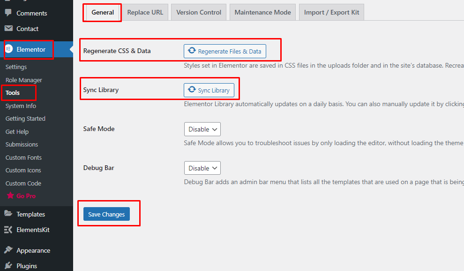The height and width of the screenshot is (271, 464).
Task: Open the Version Control tab
Action: (199, 13)
